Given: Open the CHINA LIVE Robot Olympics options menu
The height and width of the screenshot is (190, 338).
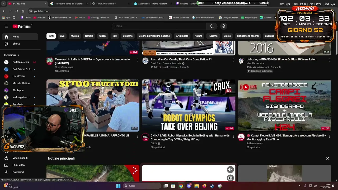Looking at the screenshot, I should coord(233,136).
